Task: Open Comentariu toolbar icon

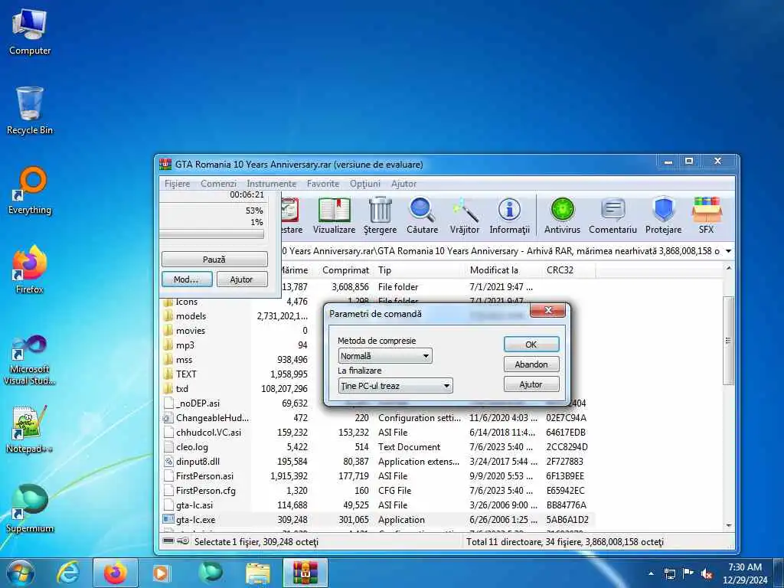Action: tap(612, 215)
